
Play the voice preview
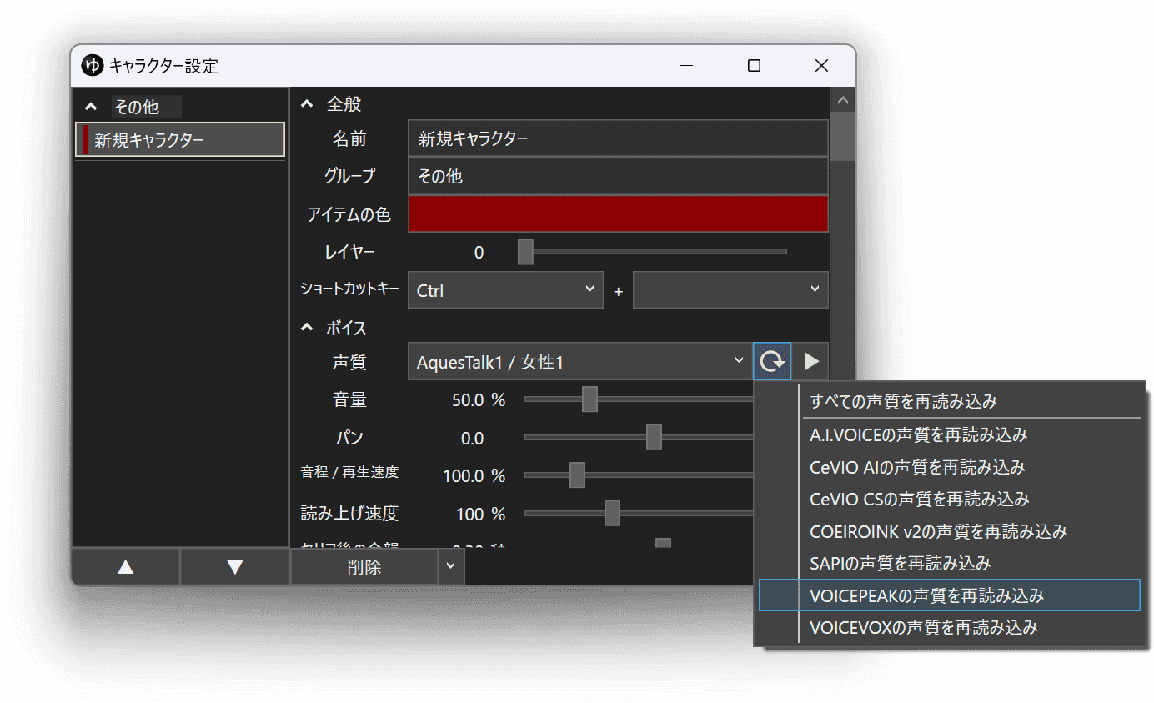click(x=810, y=360)
